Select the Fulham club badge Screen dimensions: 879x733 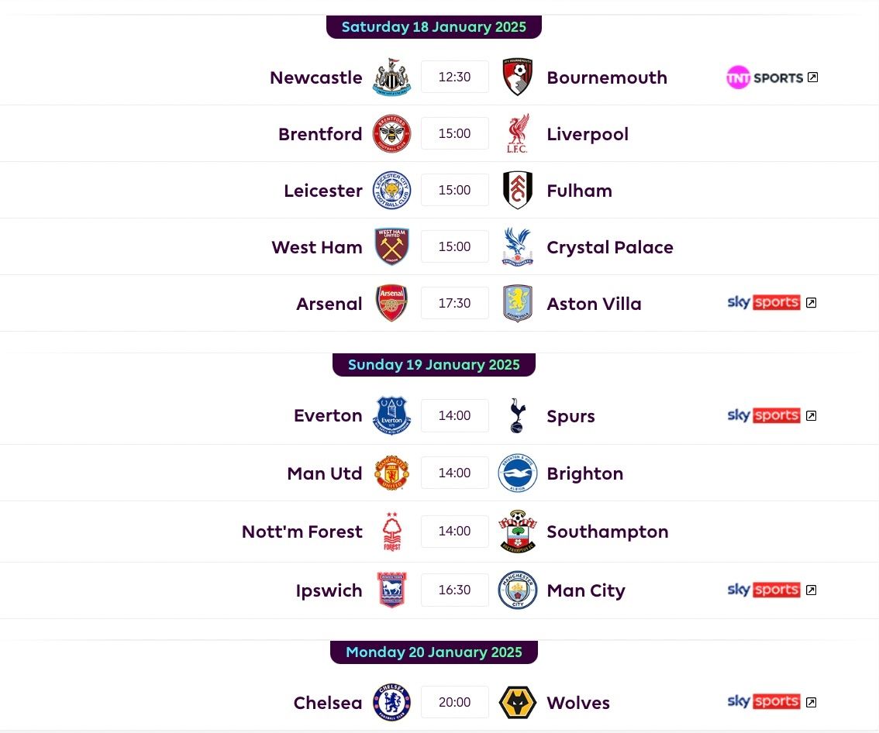click(x=517, y=190)
